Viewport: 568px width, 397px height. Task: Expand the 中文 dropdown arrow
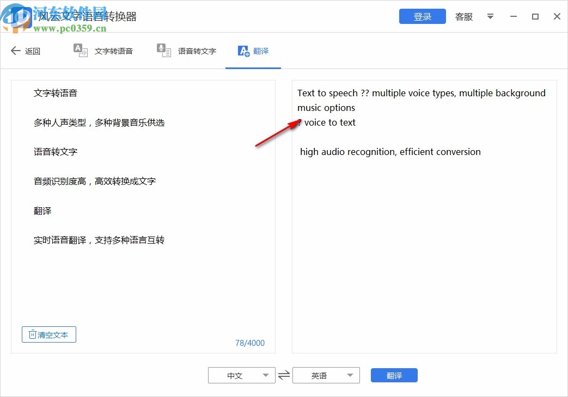[x=266, y=375]
